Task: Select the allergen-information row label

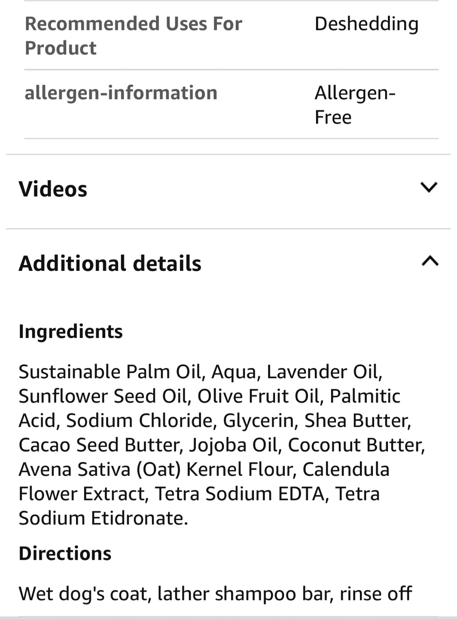Action: coord(121,93)
